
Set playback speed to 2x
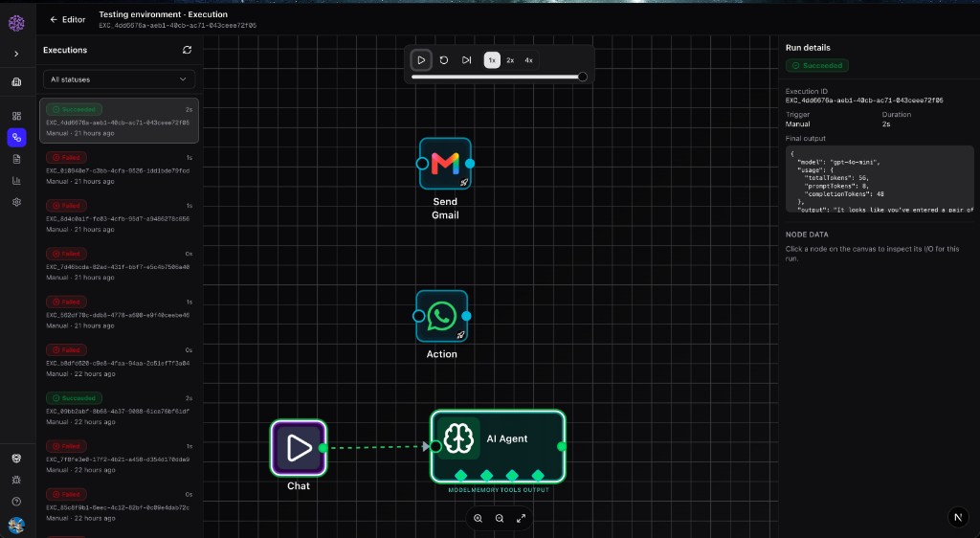510,60
